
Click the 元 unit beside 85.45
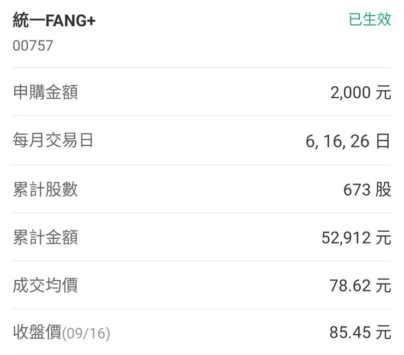tap(383, 333)
